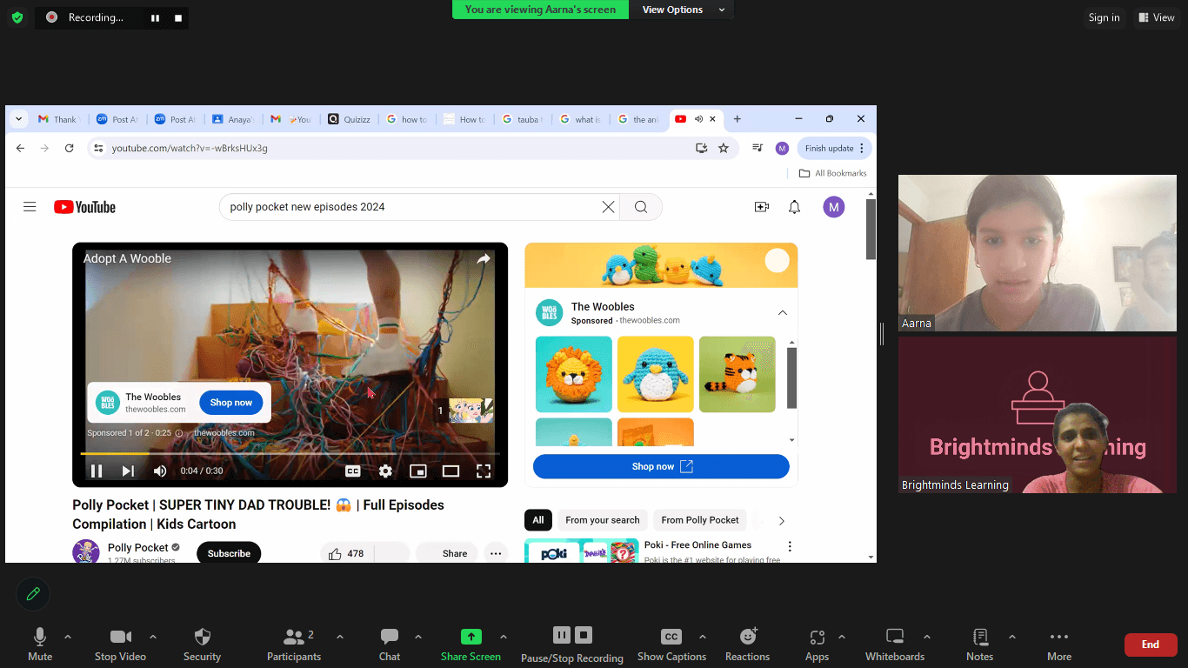1188x668 pixels.
Task: Mute the microphone in Zoom
Action: (40, 644)
